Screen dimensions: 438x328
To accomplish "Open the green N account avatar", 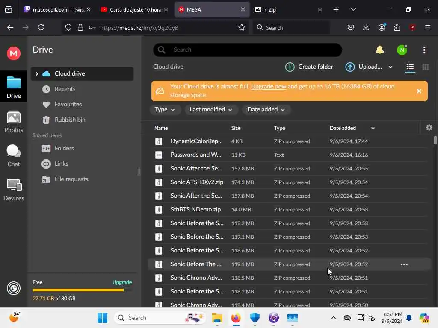I will 402,50.
